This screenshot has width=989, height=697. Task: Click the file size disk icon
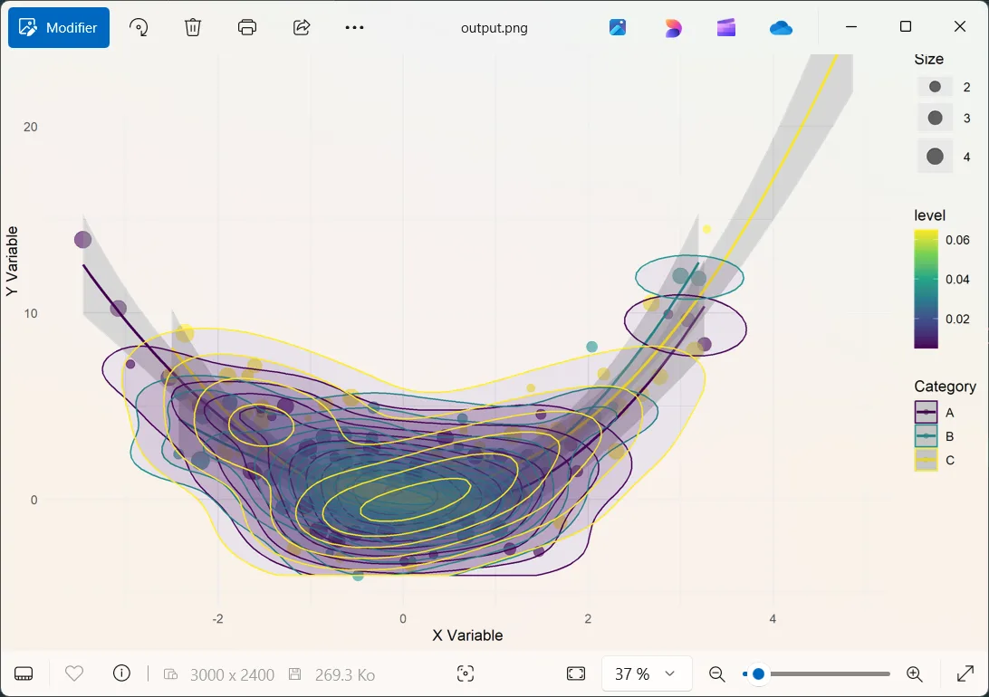click(x=294, y=673)
